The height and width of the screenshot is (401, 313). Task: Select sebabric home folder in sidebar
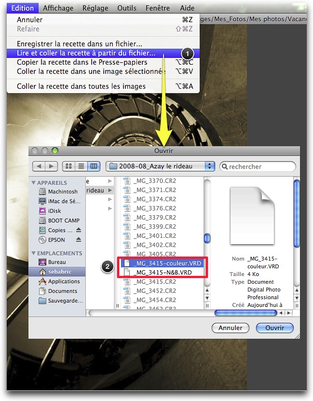pos(57,272)
